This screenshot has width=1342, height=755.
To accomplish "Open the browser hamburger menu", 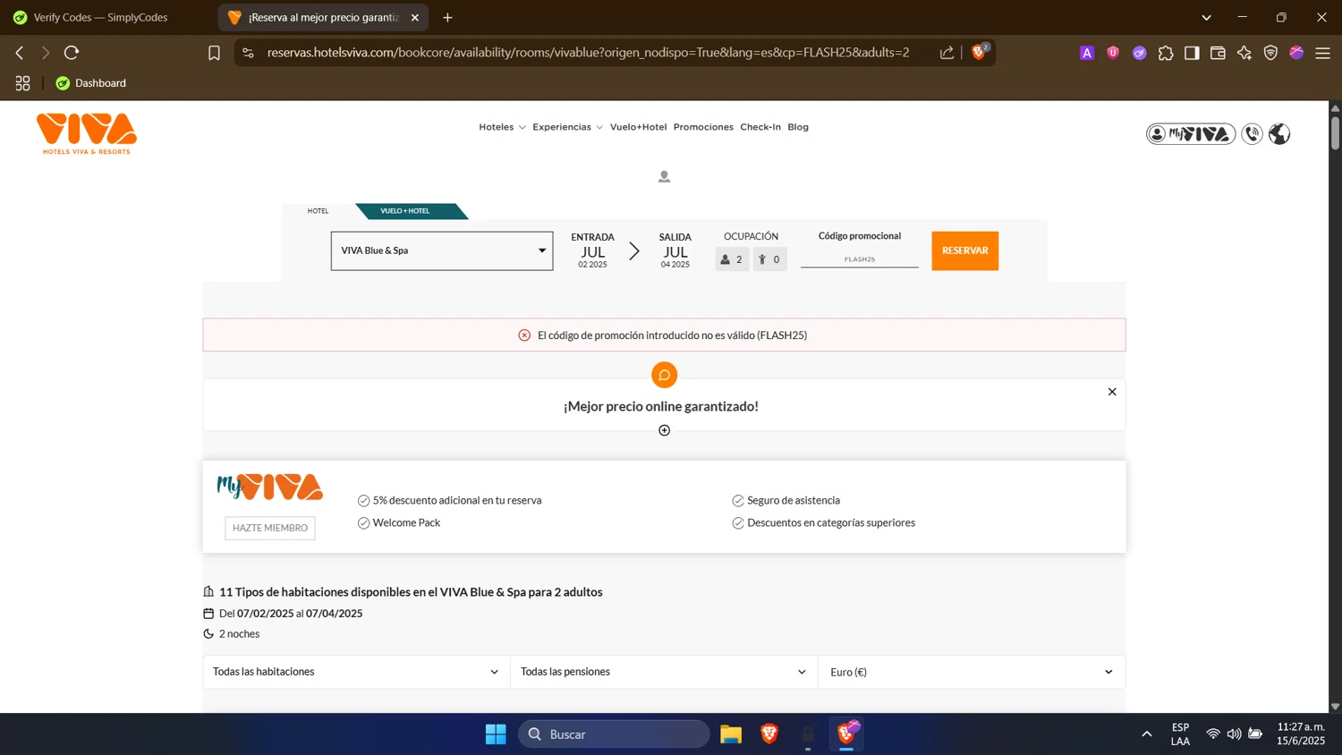I will click(x=1322, y=53).
